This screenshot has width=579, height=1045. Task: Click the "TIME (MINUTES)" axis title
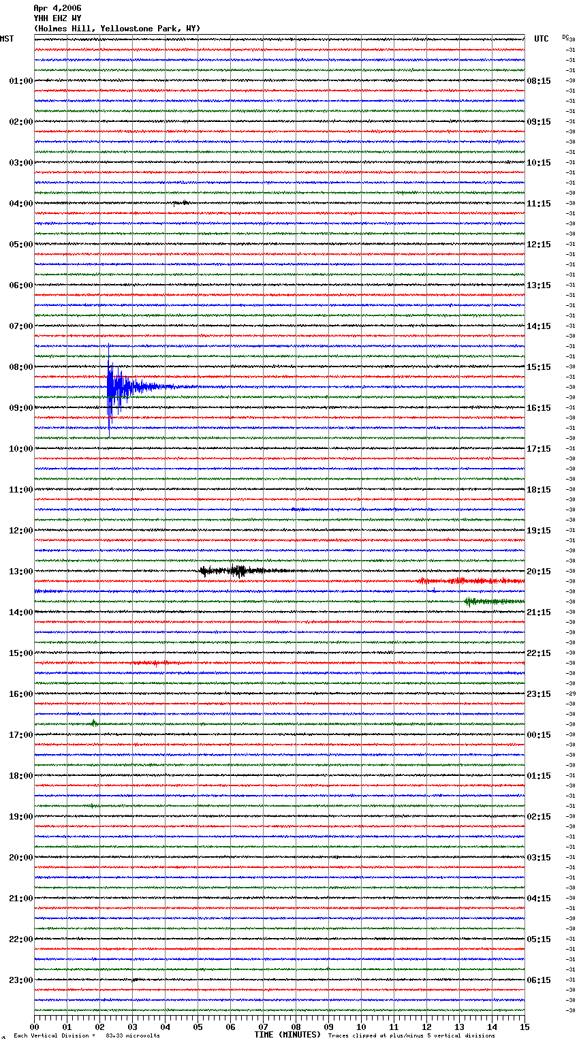tap(287, 1035)
